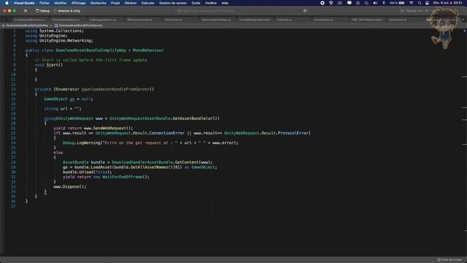Switch to the TestTopics.cs tab

click(x=174, y=20)
